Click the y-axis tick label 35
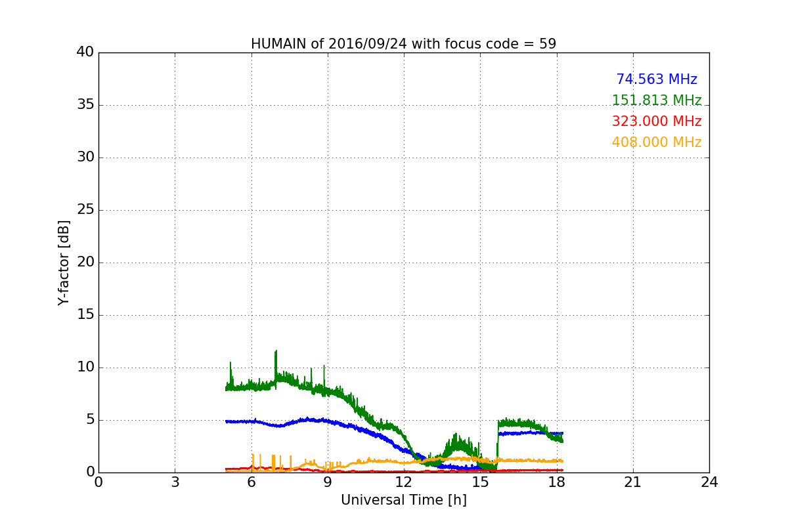The image size is (788, 525). pos(85,105)
